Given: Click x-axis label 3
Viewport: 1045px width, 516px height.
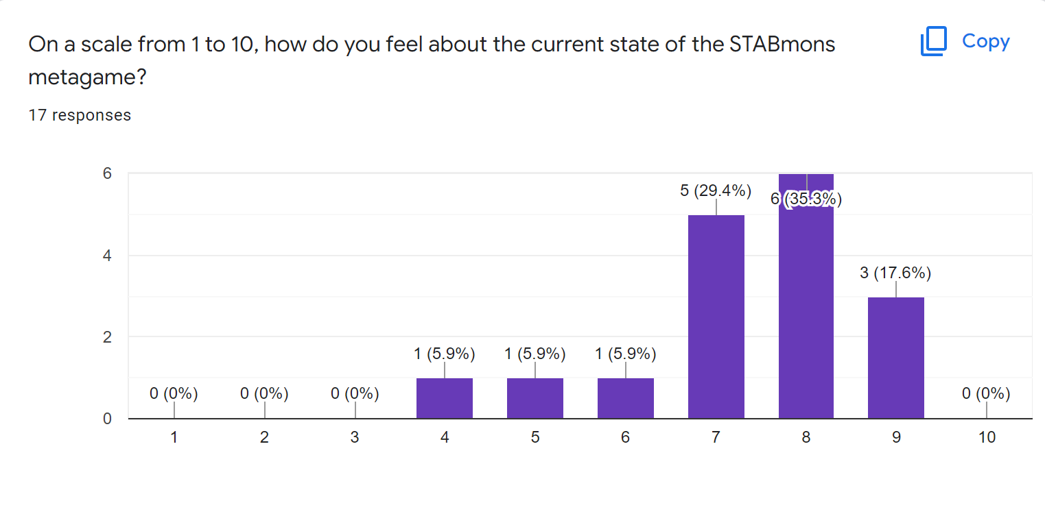Looking at the screenshot, I should coord(355,437).
